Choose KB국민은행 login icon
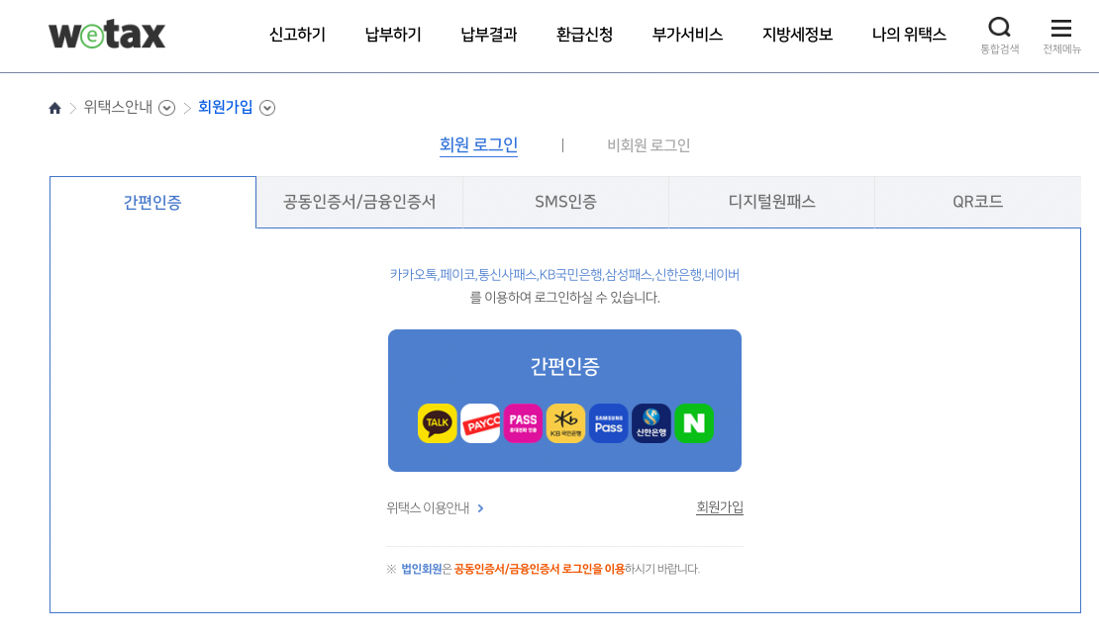Image resolution: width=1099 pixels, height=636 pixels. (x=565, y=423)
